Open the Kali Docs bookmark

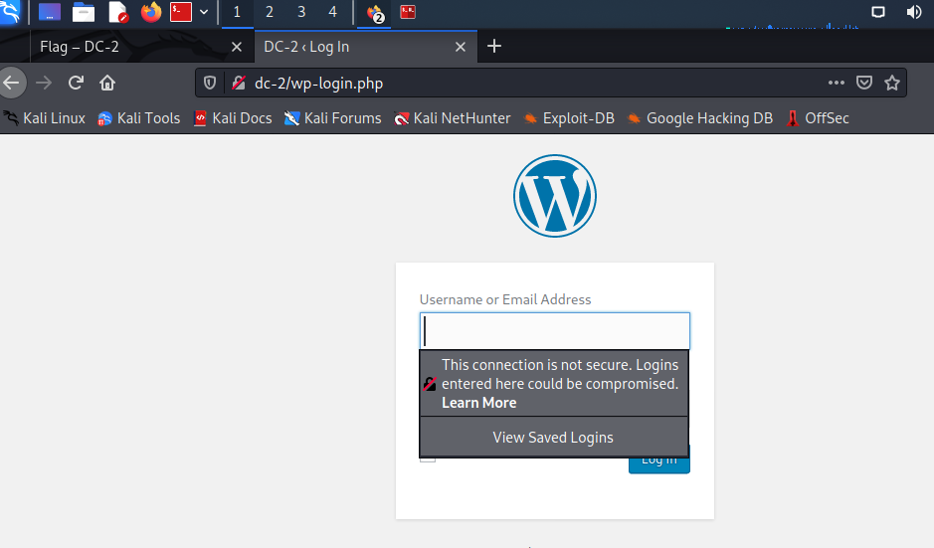pos(233,118)
